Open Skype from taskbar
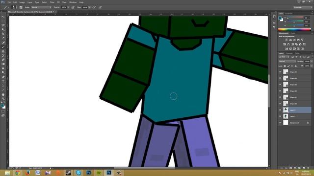Screen dimensions: 314x176 [78, 173]
